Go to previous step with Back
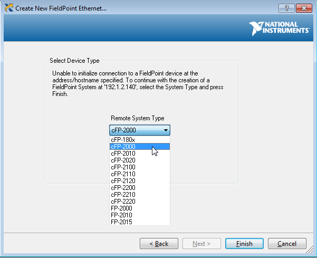Image resolution: width=317 pixels, height=258 pixels. pos(159,243)
